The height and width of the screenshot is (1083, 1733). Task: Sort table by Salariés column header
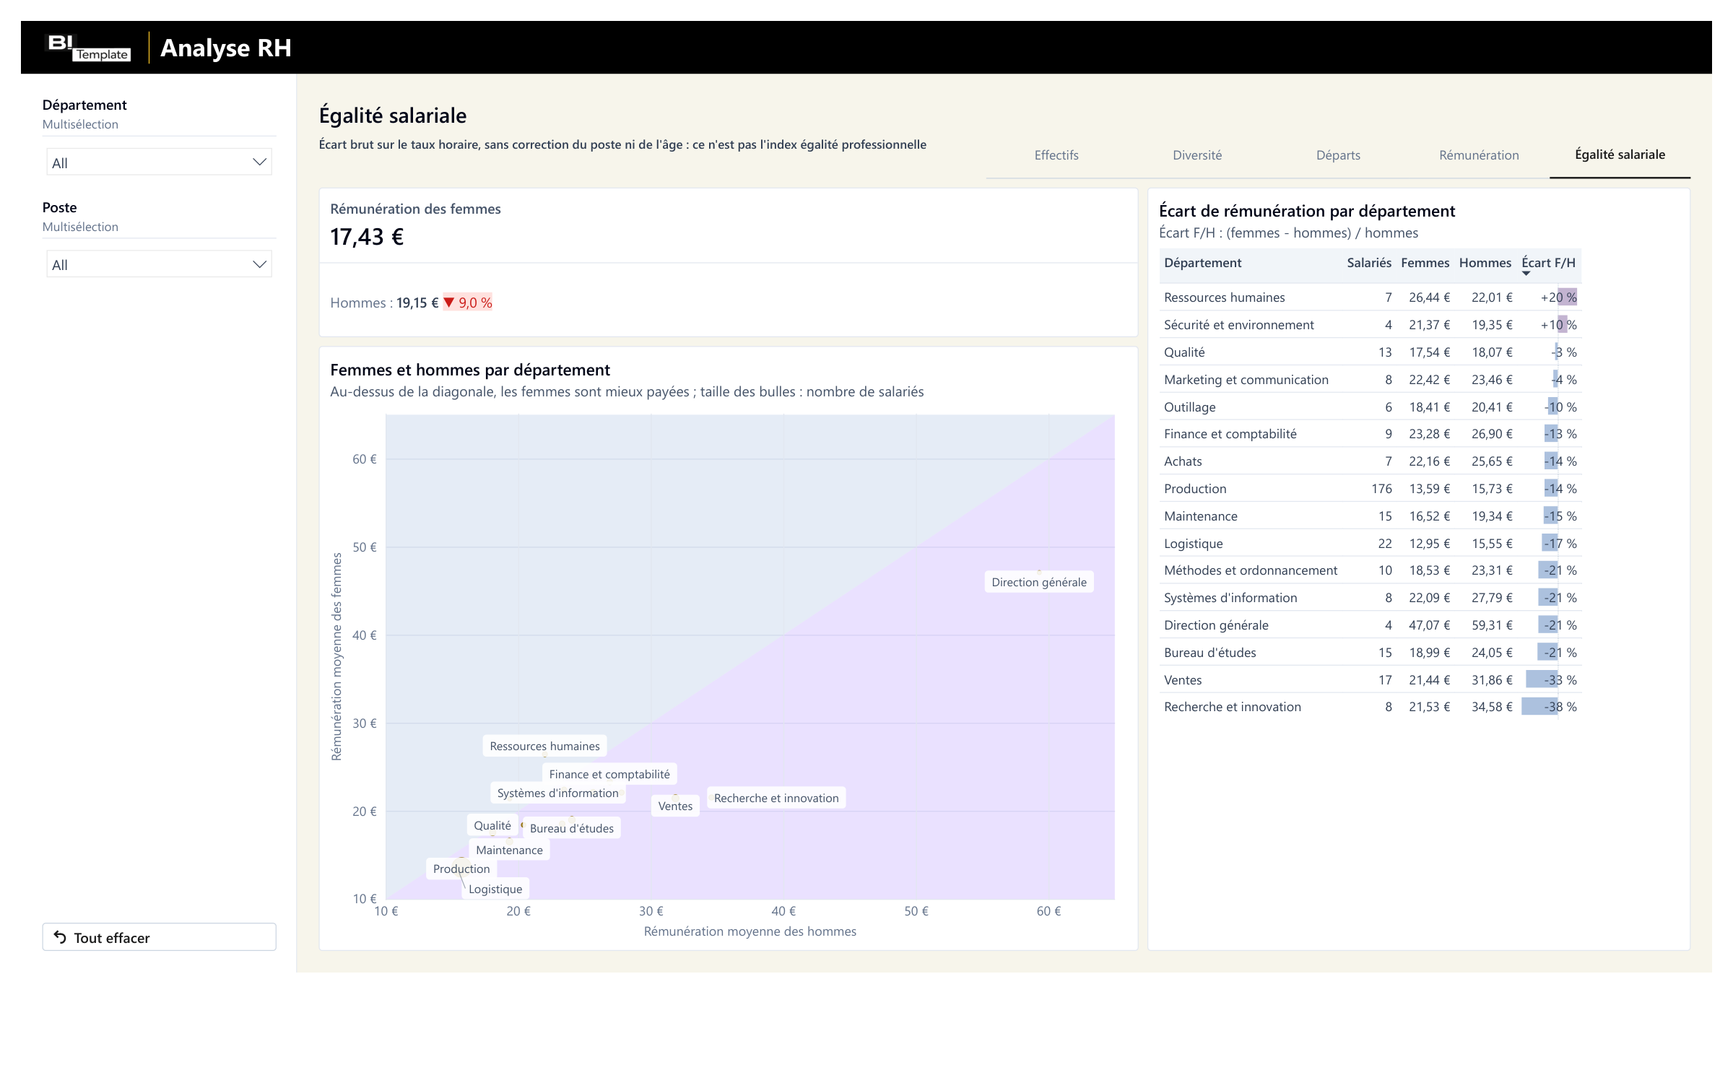(1368, 263)
